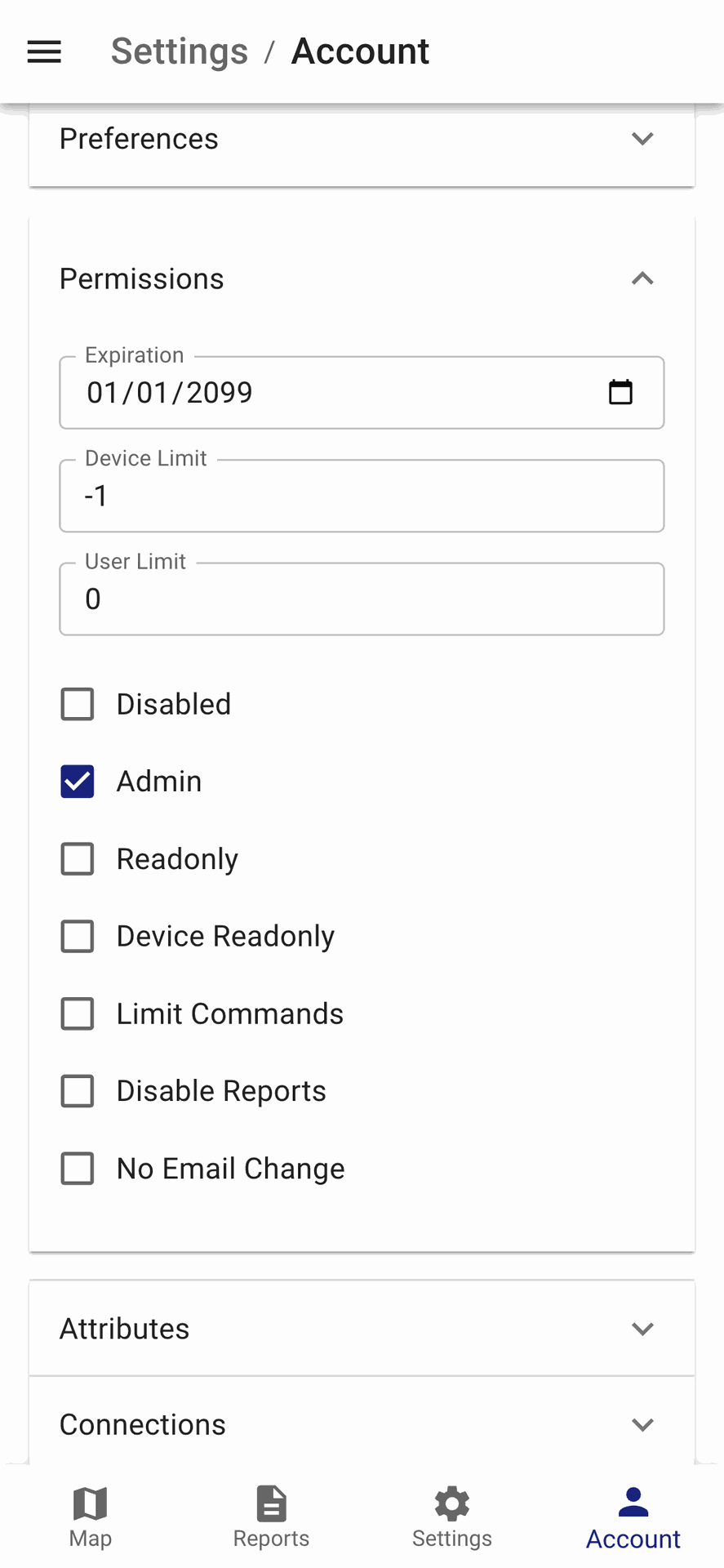Enable the Limit Commands checkbox
Viewport: 724px width, 1568px height.
point(78,1013)
